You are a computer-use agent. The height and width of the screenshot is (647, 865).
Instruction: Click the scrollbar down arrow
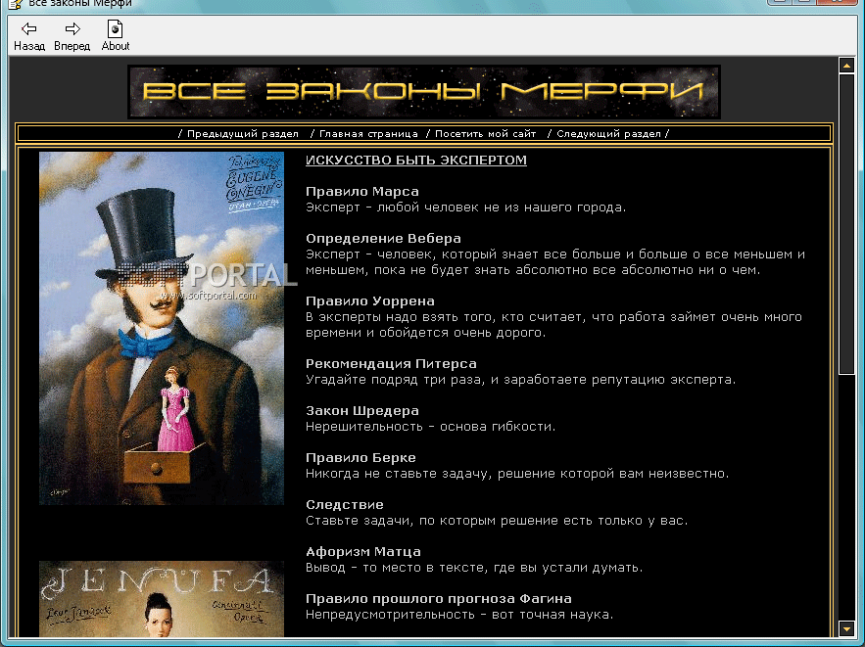tap(846, 627)
